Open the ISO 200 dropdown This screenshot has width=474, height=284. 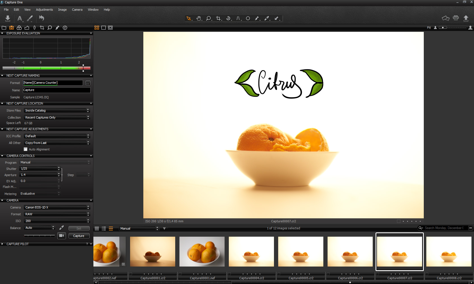(56, 221)
